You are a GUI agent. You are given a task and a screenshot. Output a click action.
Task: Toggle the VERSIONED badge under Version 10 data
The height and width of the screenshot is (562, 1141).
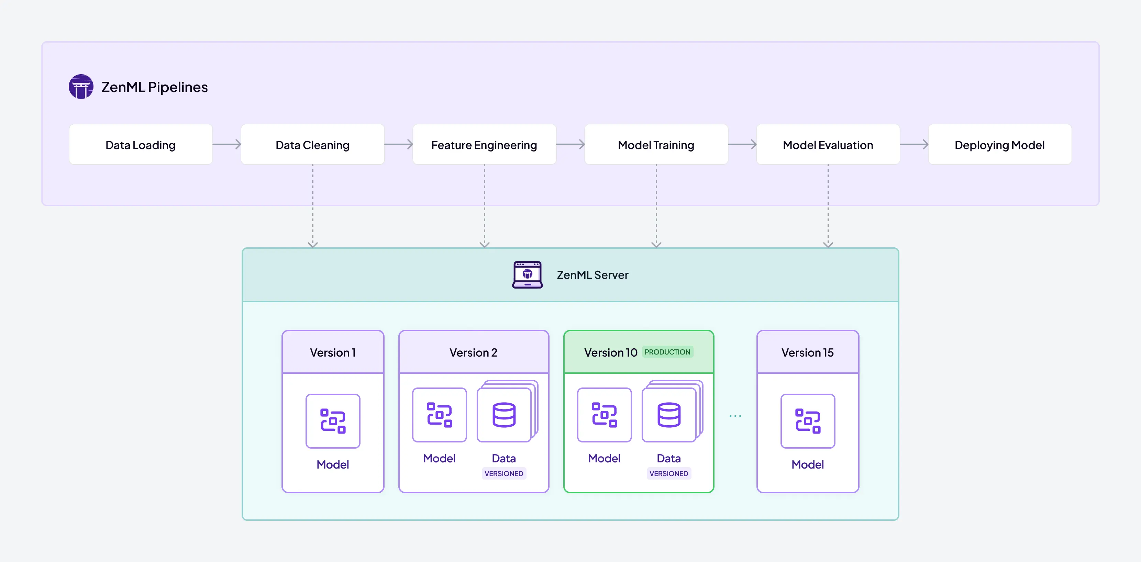669,473
